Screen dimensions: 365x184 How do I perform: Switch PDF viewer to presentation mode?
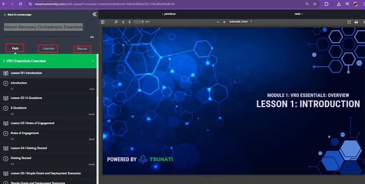pyautogui.click(x=349, y=22)
